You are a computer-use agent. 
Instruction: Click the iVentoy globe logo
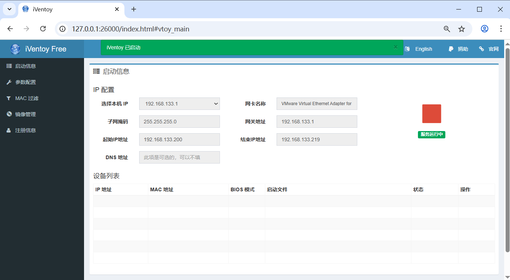(x=15, y=49)
